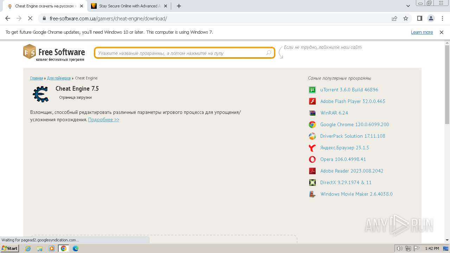Click the page vertical scrollbar thumb

click(x=447, y=84)
